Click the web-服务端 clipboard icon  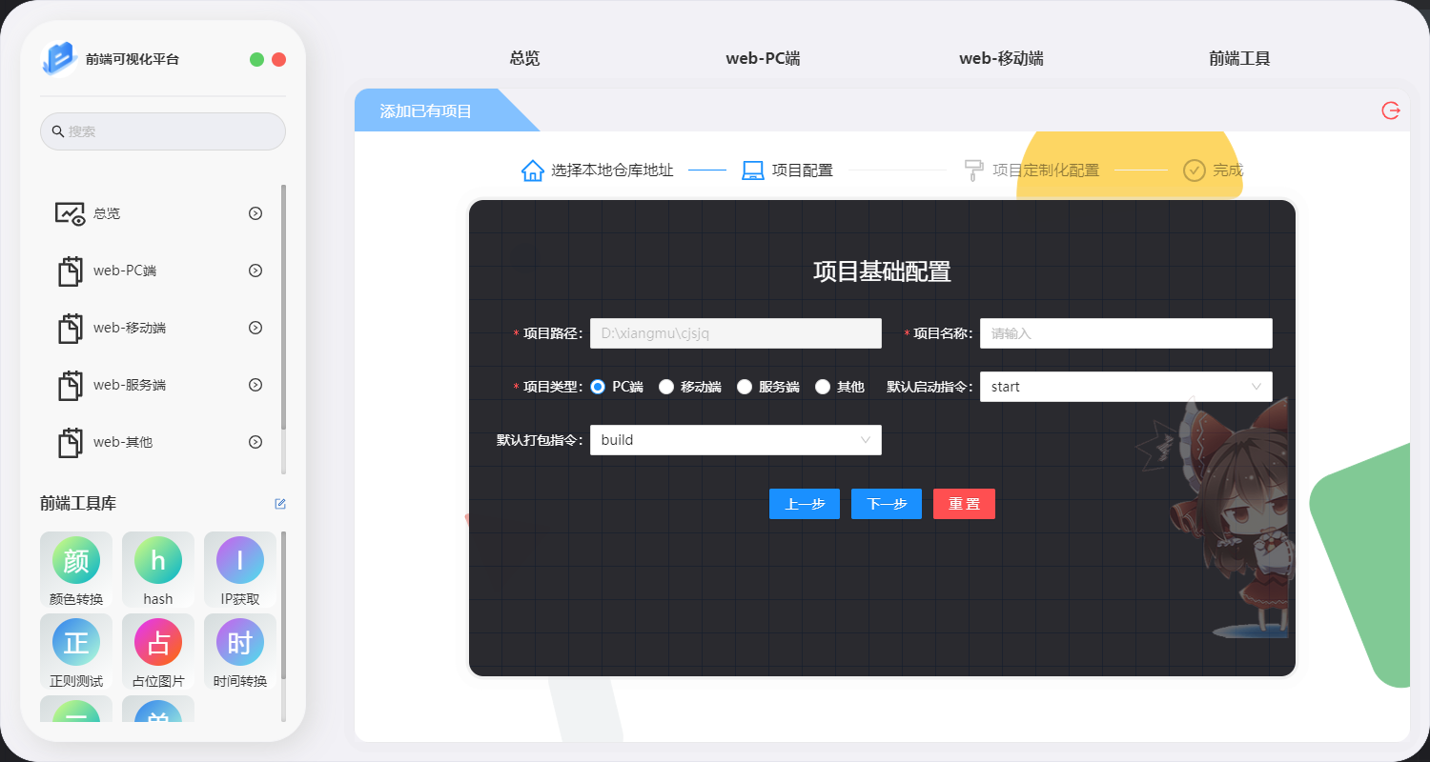[x=71, y=385]
